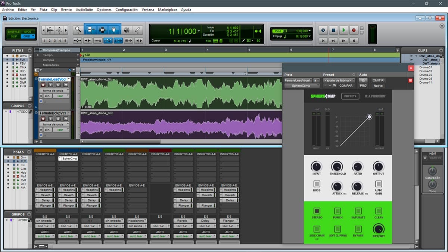Select Drums-01 in the clips list
The image size is (448, 252).
click(x=425, y=67)
